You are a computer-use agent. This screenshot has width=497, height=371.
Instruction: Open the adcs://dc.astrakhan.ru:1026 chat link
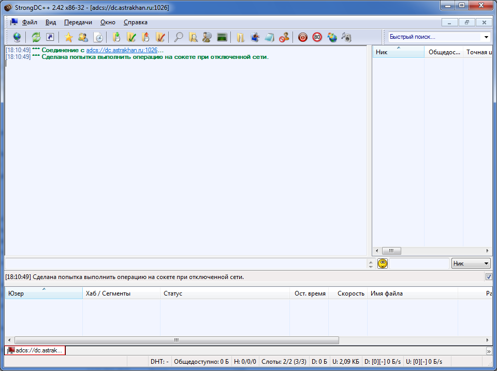[x=122, y=50]
